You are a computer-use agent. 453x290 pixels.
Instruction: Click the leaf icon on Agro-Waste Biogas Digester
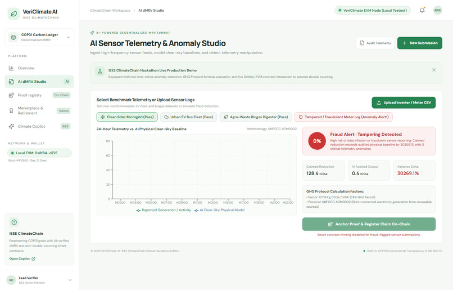tap(226, 117)
